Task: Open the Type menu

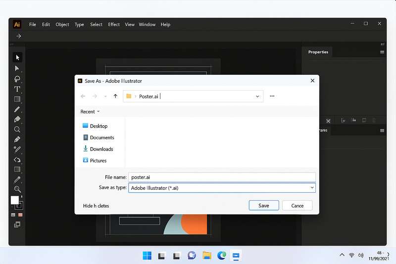Action: tap(79, 24)
